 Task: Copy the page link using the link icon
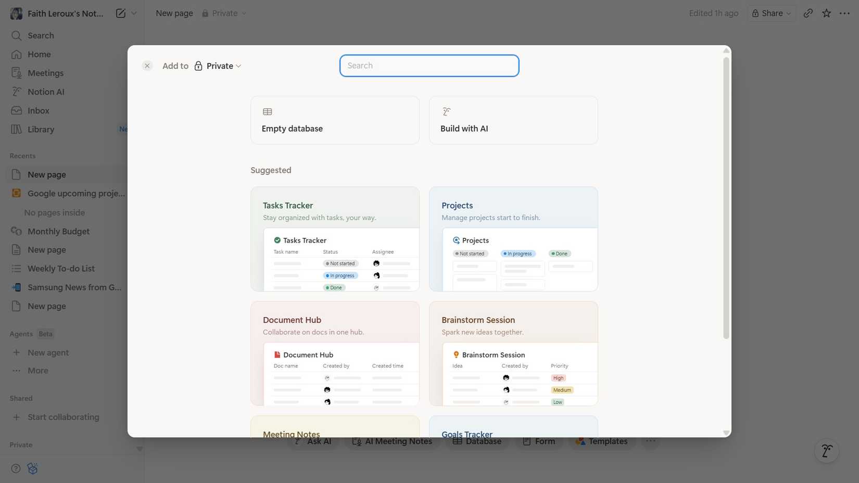[809, 13]
